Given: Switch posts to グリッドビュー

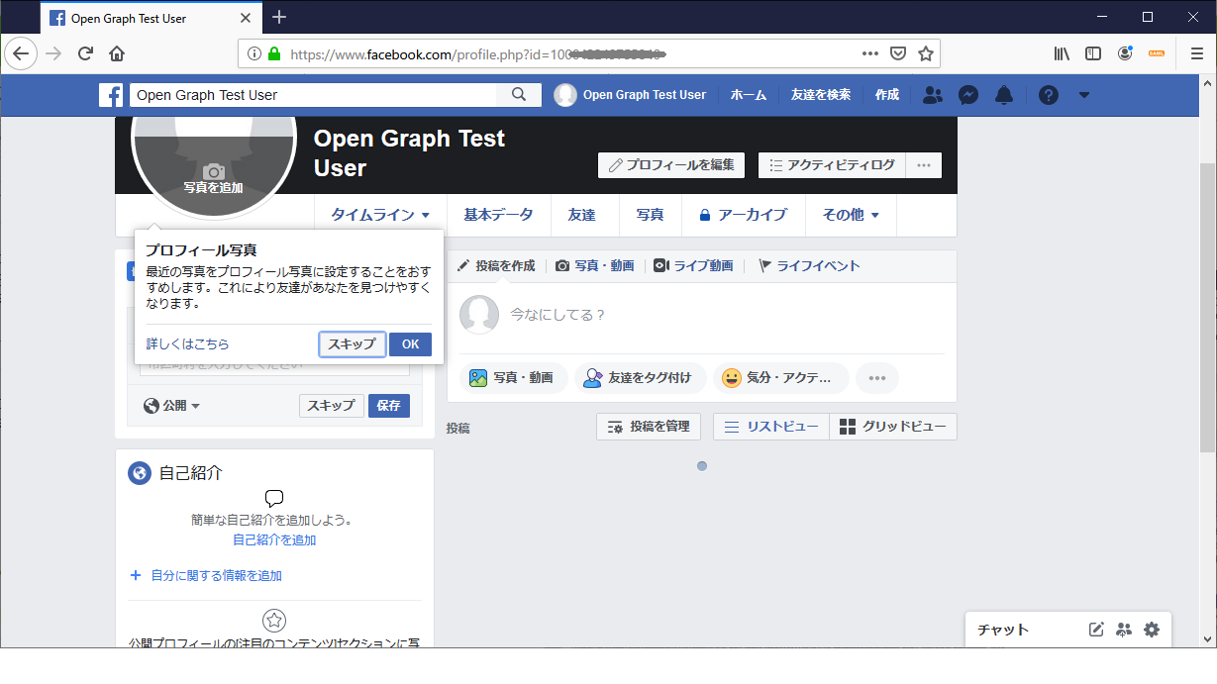Looking at the screenshot, I should (892, 427).
